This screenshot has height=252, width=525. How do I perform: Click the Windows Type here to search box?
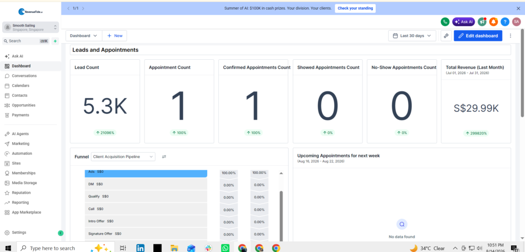65,248
